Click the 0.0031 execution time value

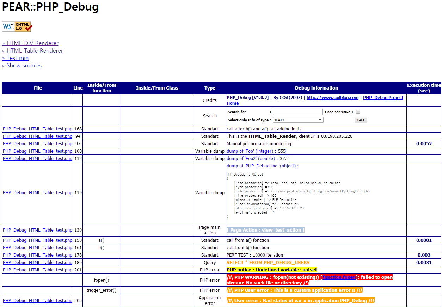(424, 263)
